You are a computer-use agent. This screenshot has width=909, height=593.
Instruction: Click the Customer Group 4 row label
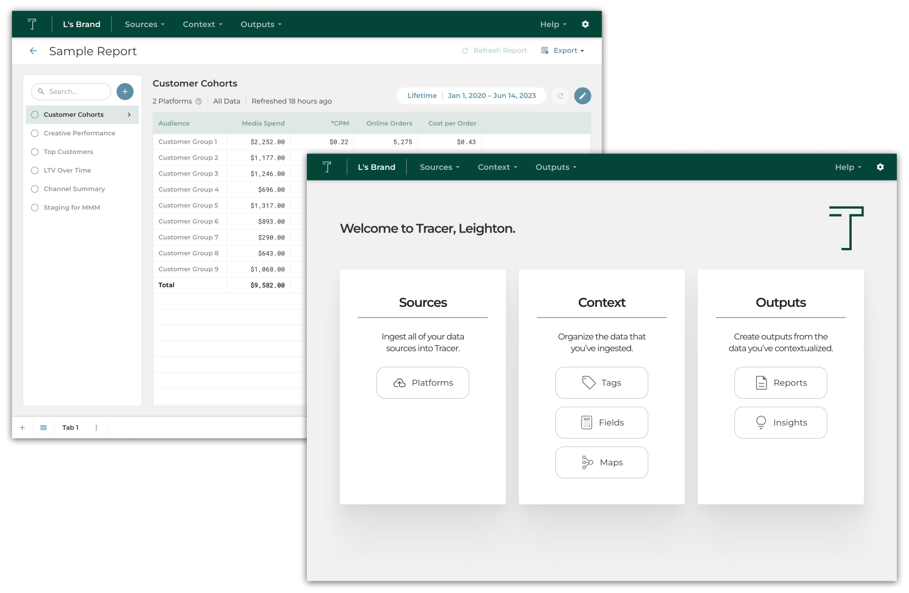[188, 190]
